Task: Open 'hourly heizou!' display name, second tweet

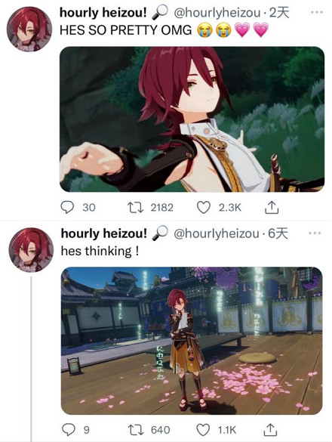Action: click(x=104, y=233)
